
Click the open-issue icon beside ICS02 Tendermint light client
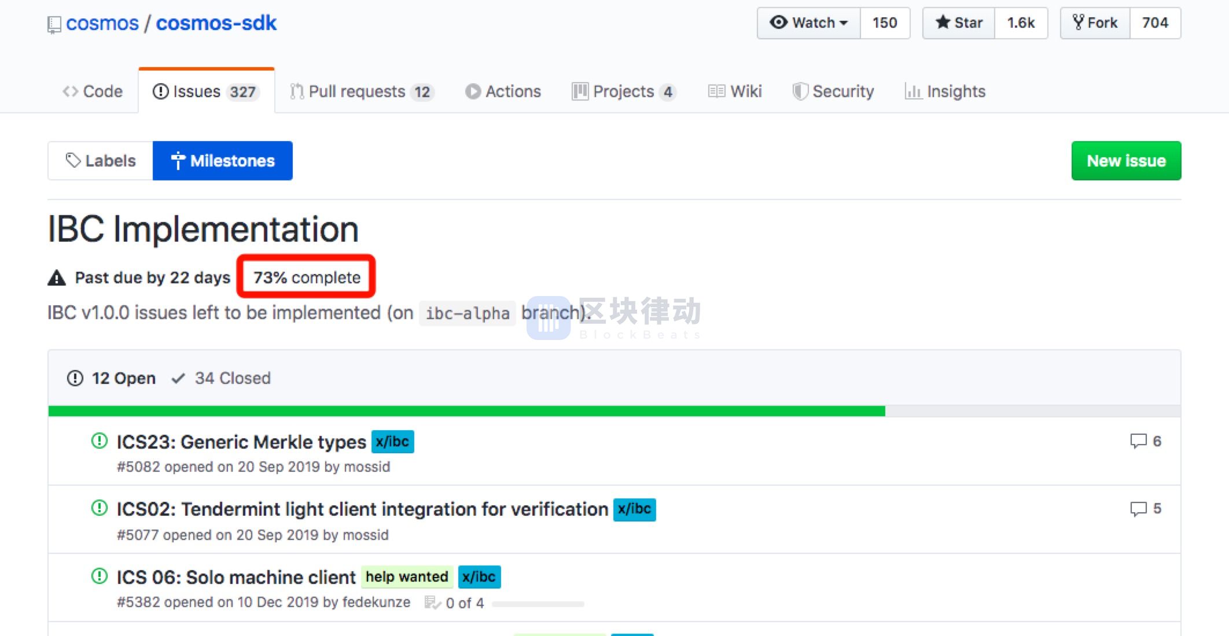coord(100,508)
